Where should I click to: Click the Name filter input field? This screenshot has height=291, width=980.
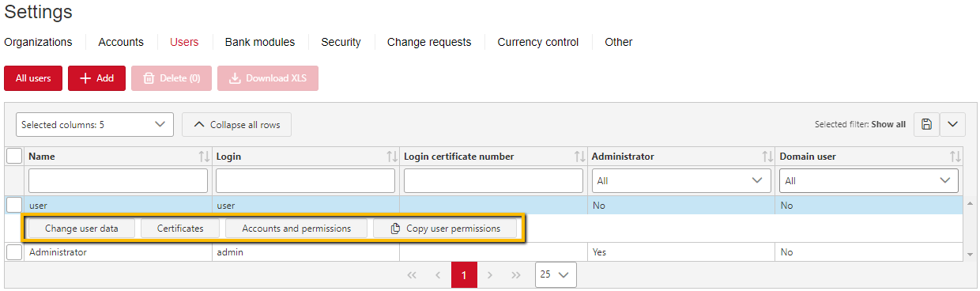[x=118, y=181]
